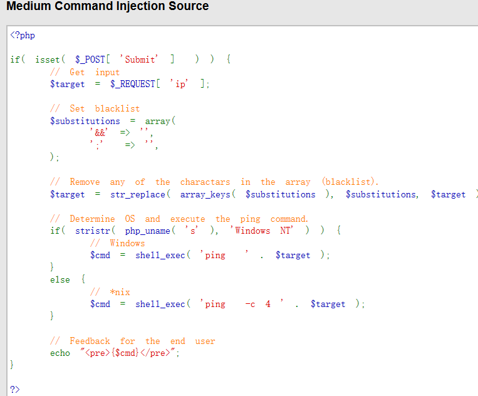The height and width of the screenshot is (396, 478).
Task: Click the '// Feedback for the end user' comment
Action: 133,341
